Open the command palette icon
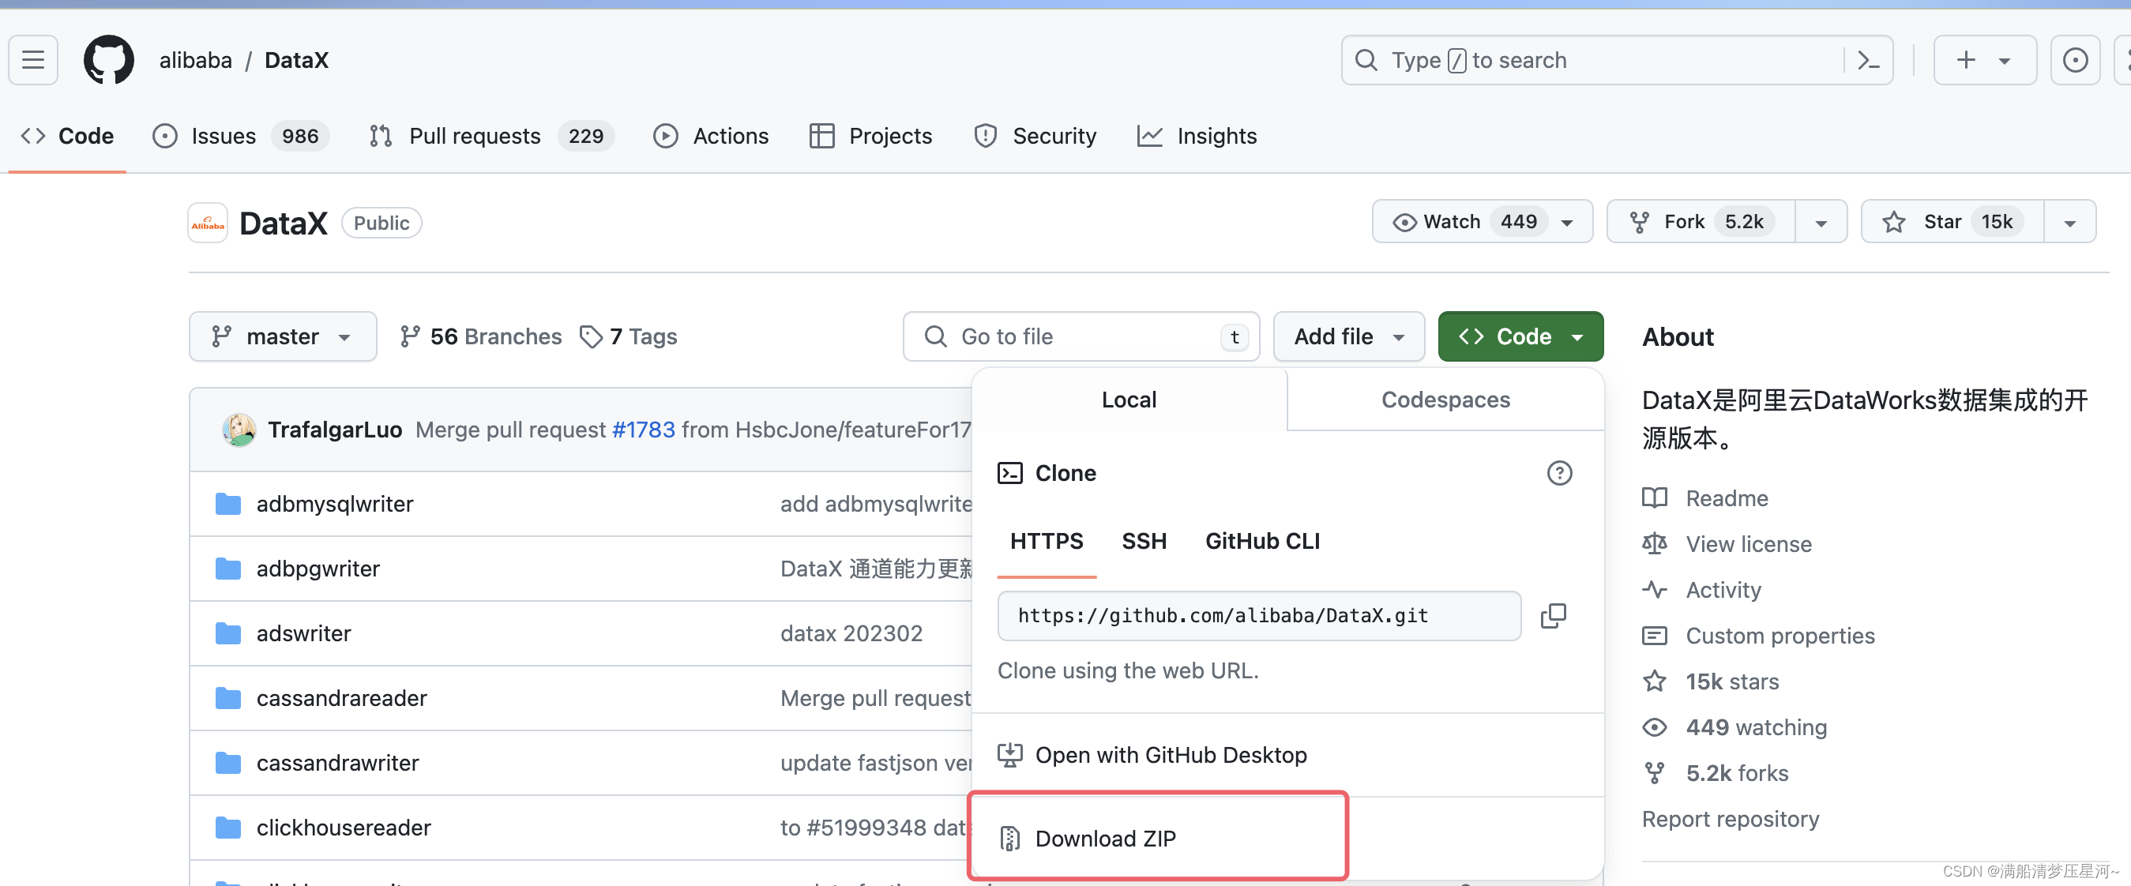The height and width of the screenshot is (886, 2131). (1868, 59)
